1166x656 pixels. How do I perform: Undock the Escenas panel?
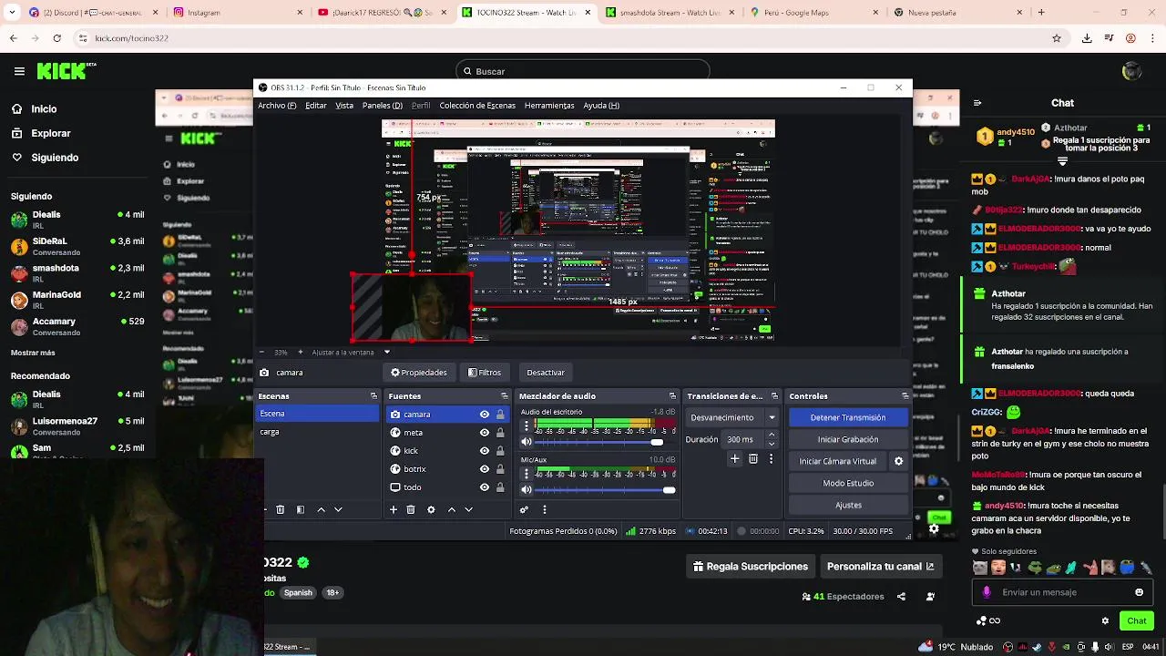(373, 396)
